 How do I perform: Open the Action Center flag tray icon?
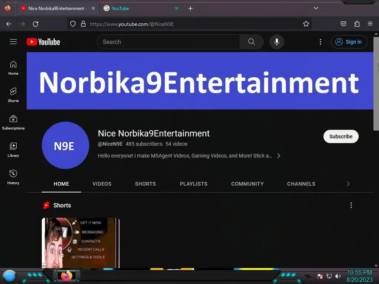[320, 276]
